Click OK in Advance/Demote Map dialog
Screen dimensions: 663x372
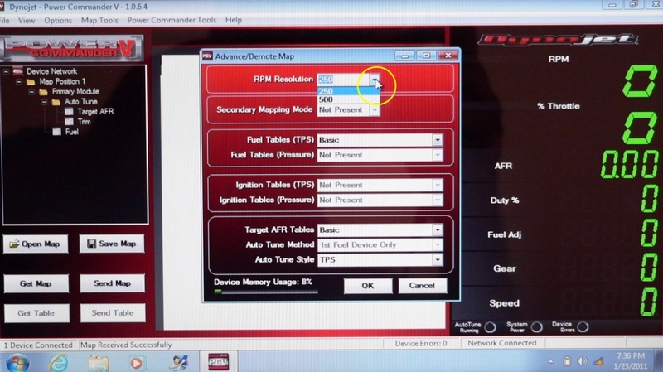coord(368,286)
